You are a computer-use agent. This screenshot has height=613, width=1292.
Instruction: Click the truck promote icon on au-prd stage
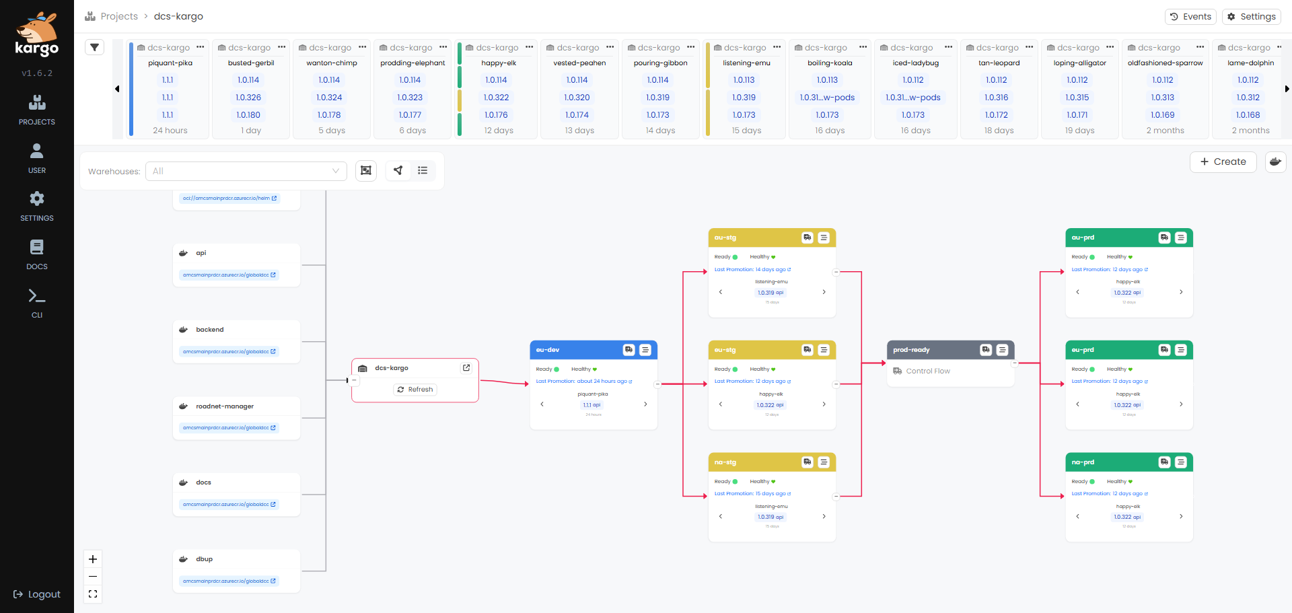tap(1165, 238)
